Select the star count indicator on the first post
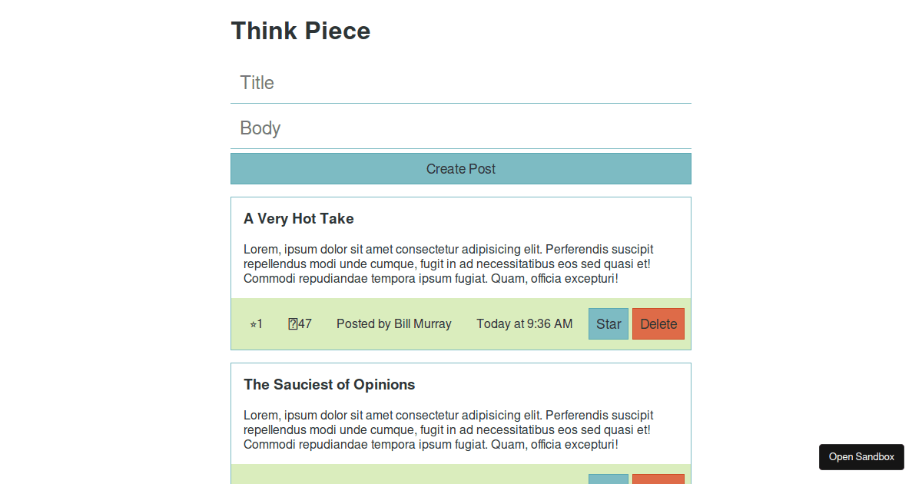922x484 pixels. (x=257, y=323)
